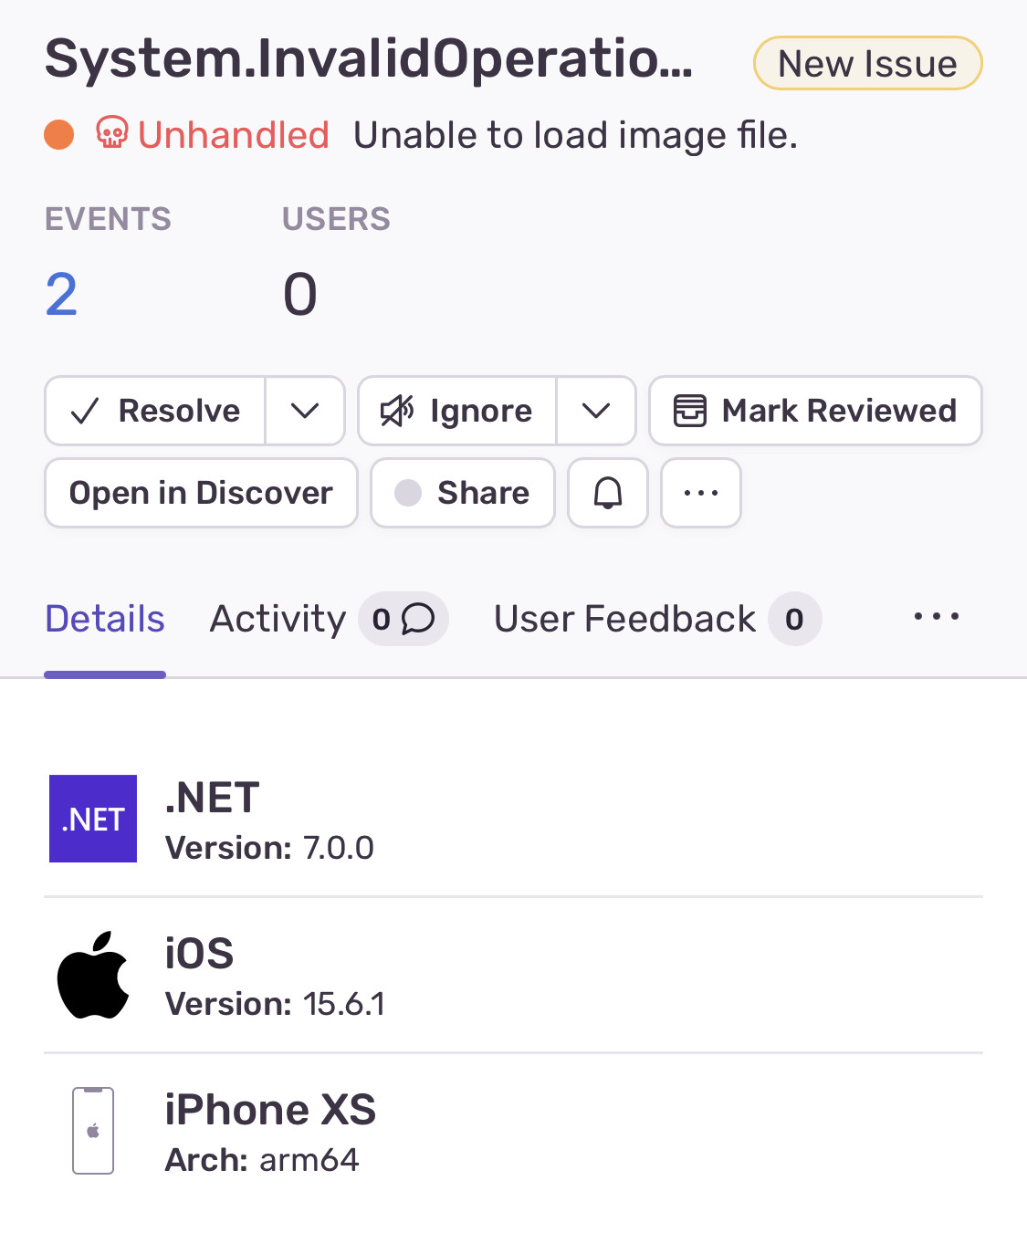Screen dimensions: 1027x1233
Task: Switch to the Activity tab
Action: [278, 619]
